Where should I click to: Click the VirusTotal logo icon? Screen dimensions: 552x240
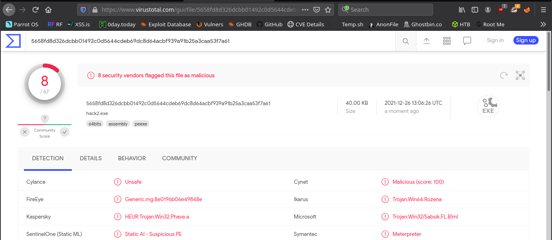13,41
